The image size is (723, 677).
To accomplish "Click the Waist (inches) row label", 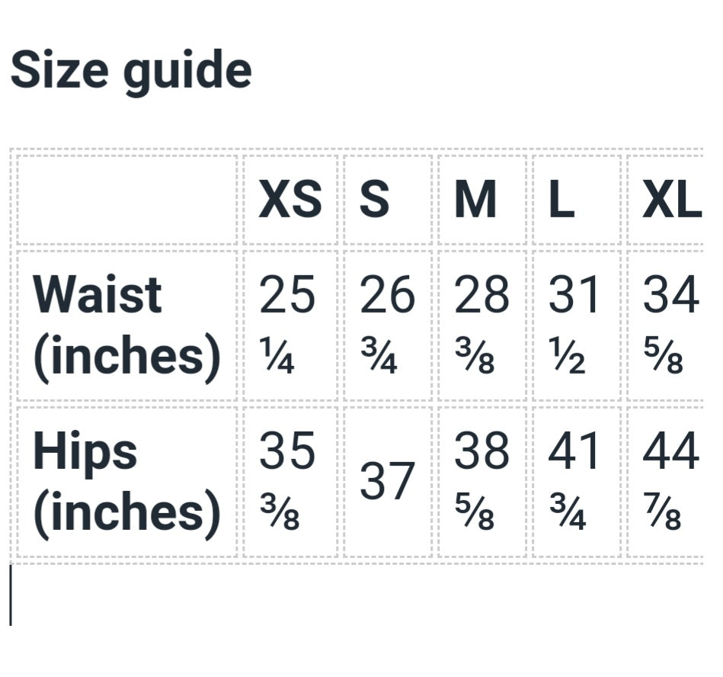I will tap(127, 326).
